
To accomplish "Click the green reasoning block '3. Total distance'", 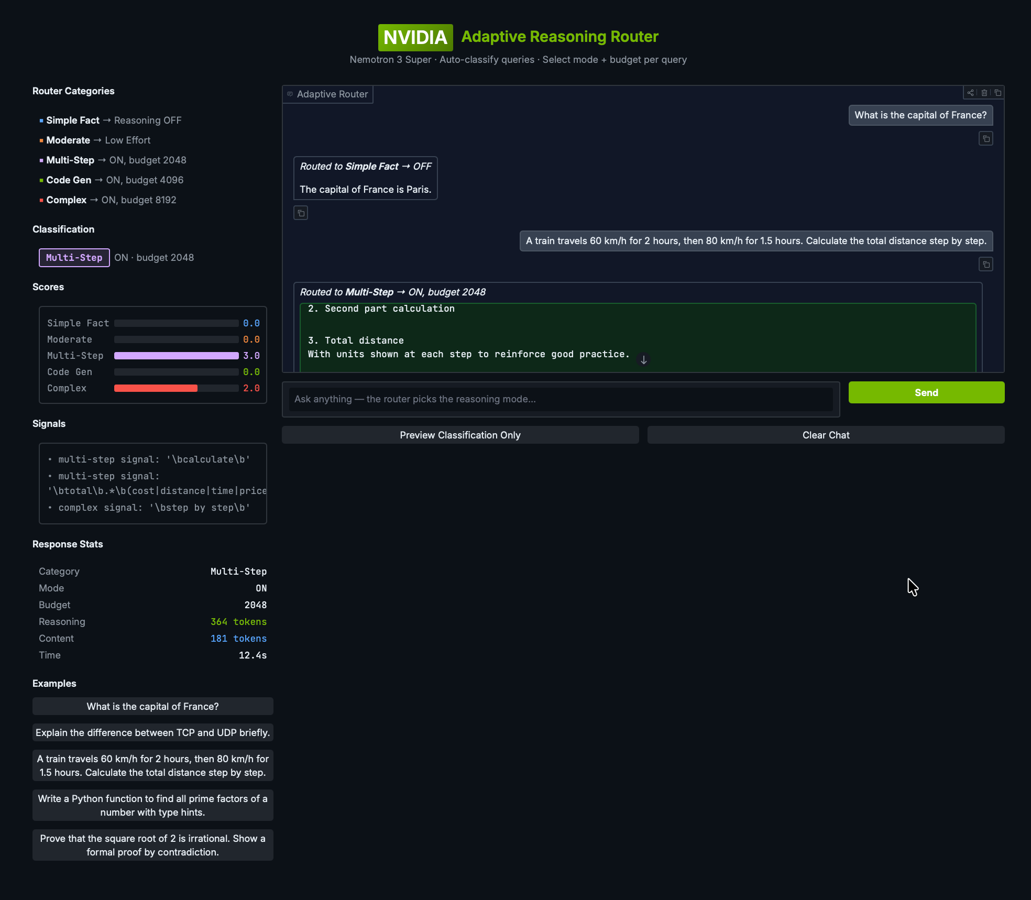I will (x=356, y=341).
